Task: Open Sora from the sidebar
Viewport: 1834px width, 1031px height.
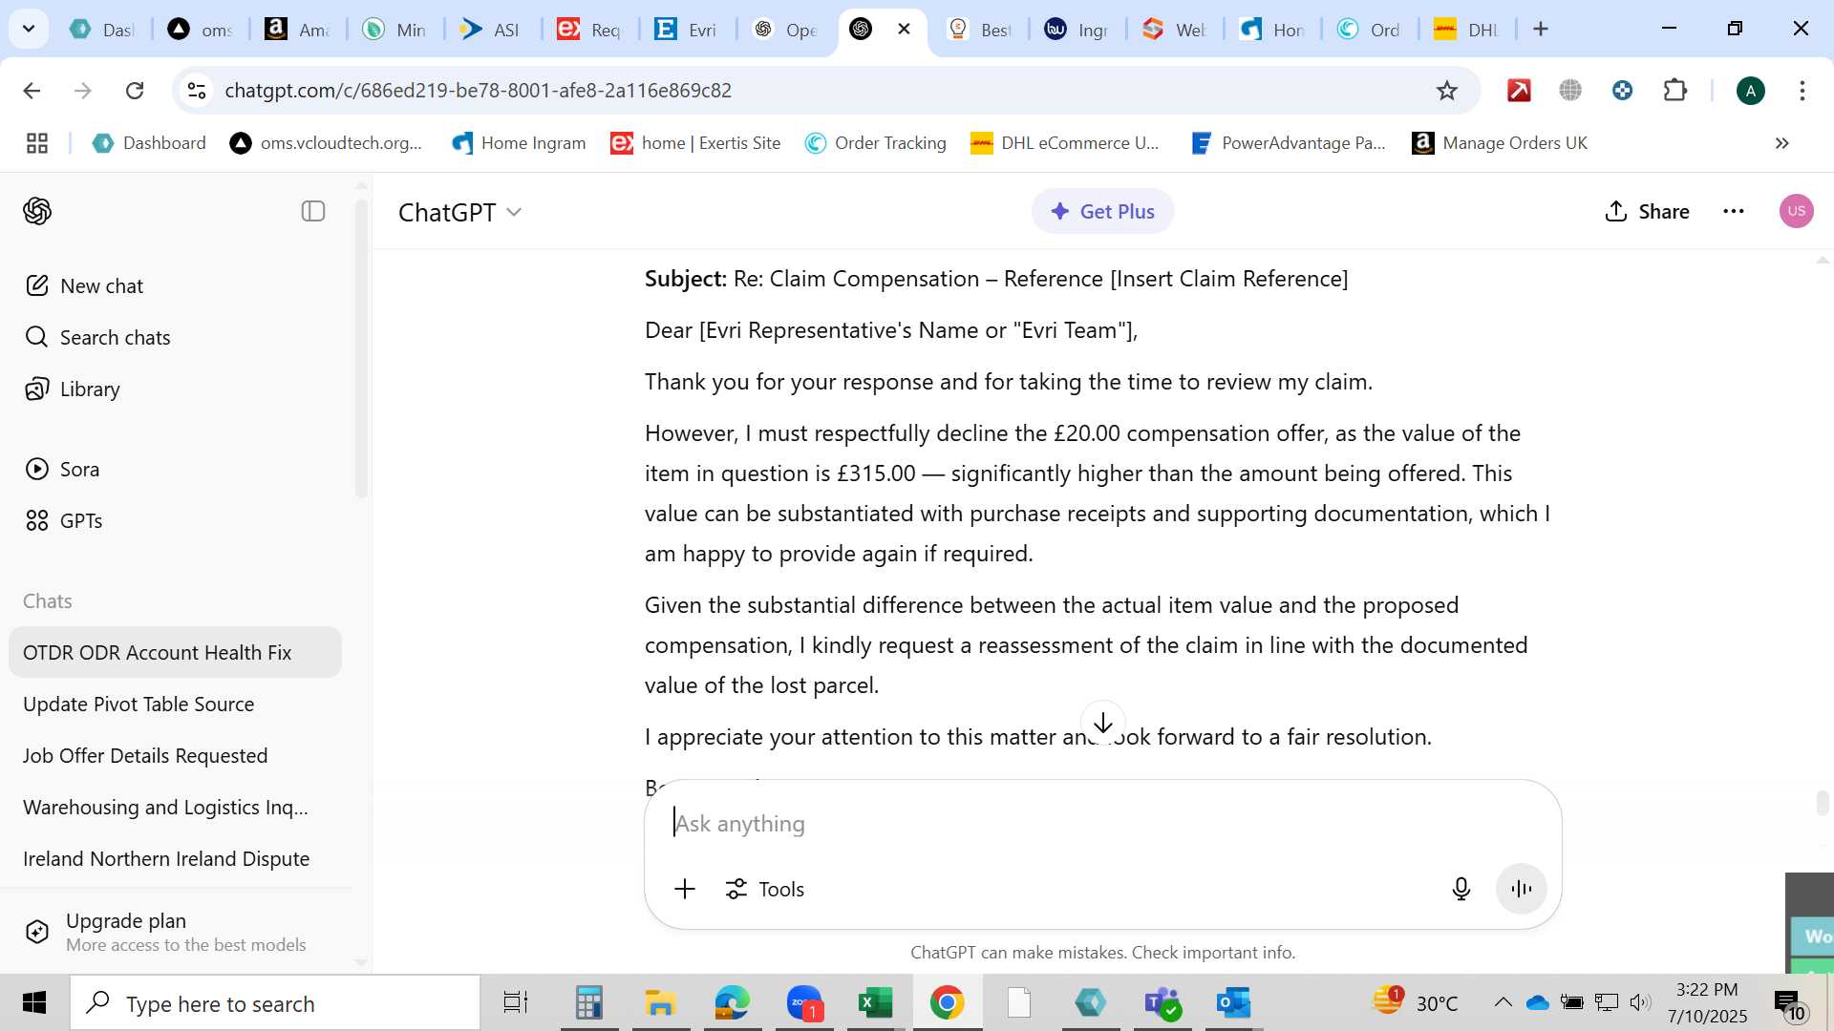Action: pos(62,469)
